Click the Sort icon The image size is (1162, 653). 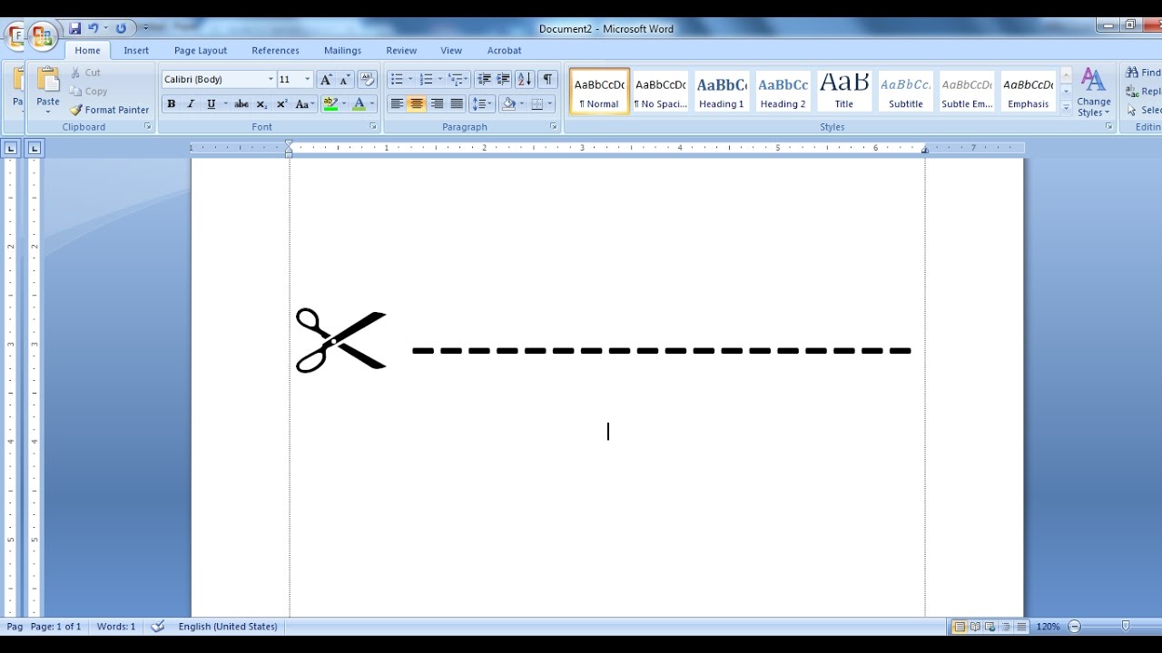coord(525,80)
